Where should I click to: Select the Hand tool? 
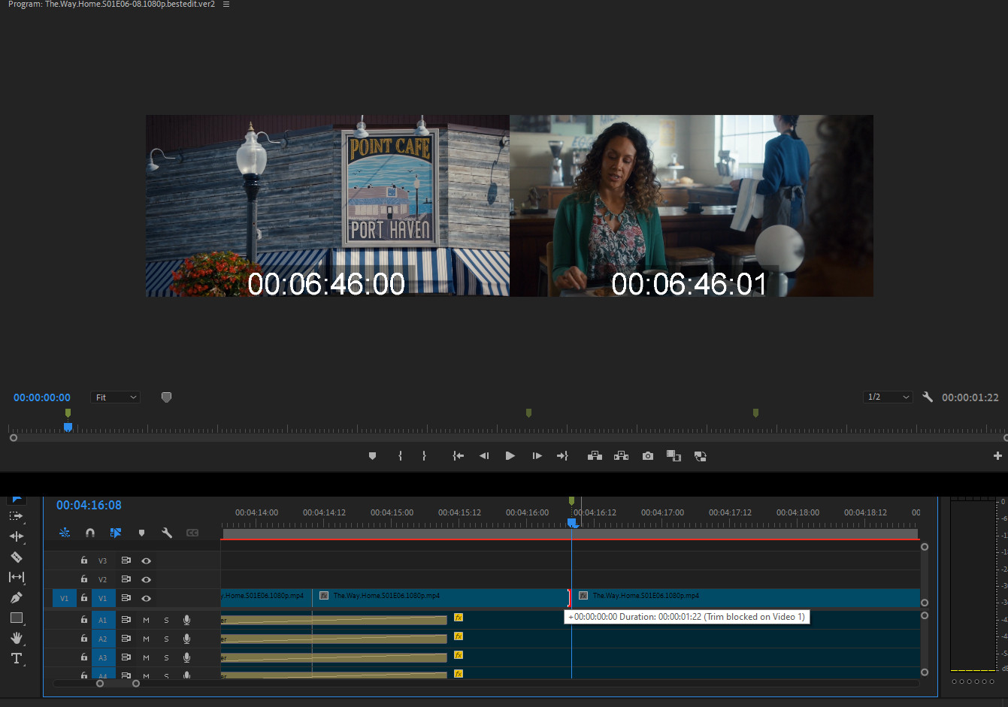[16, 638]
